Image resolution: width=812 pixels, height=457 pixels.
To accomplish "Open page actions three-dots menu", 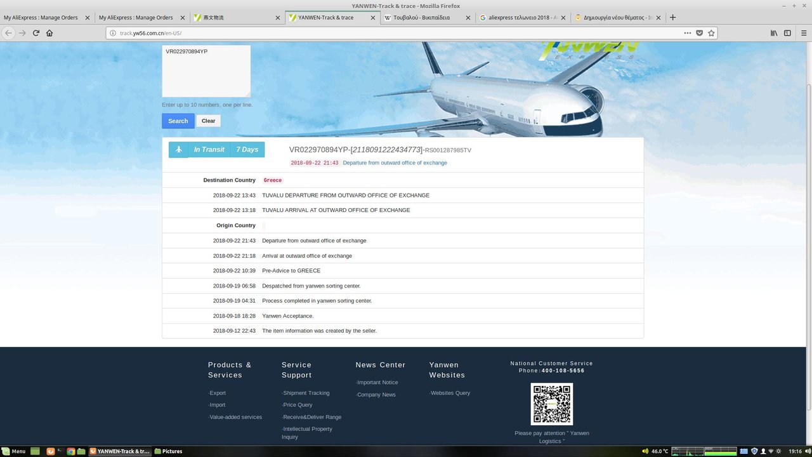I will tap(688, 33).
